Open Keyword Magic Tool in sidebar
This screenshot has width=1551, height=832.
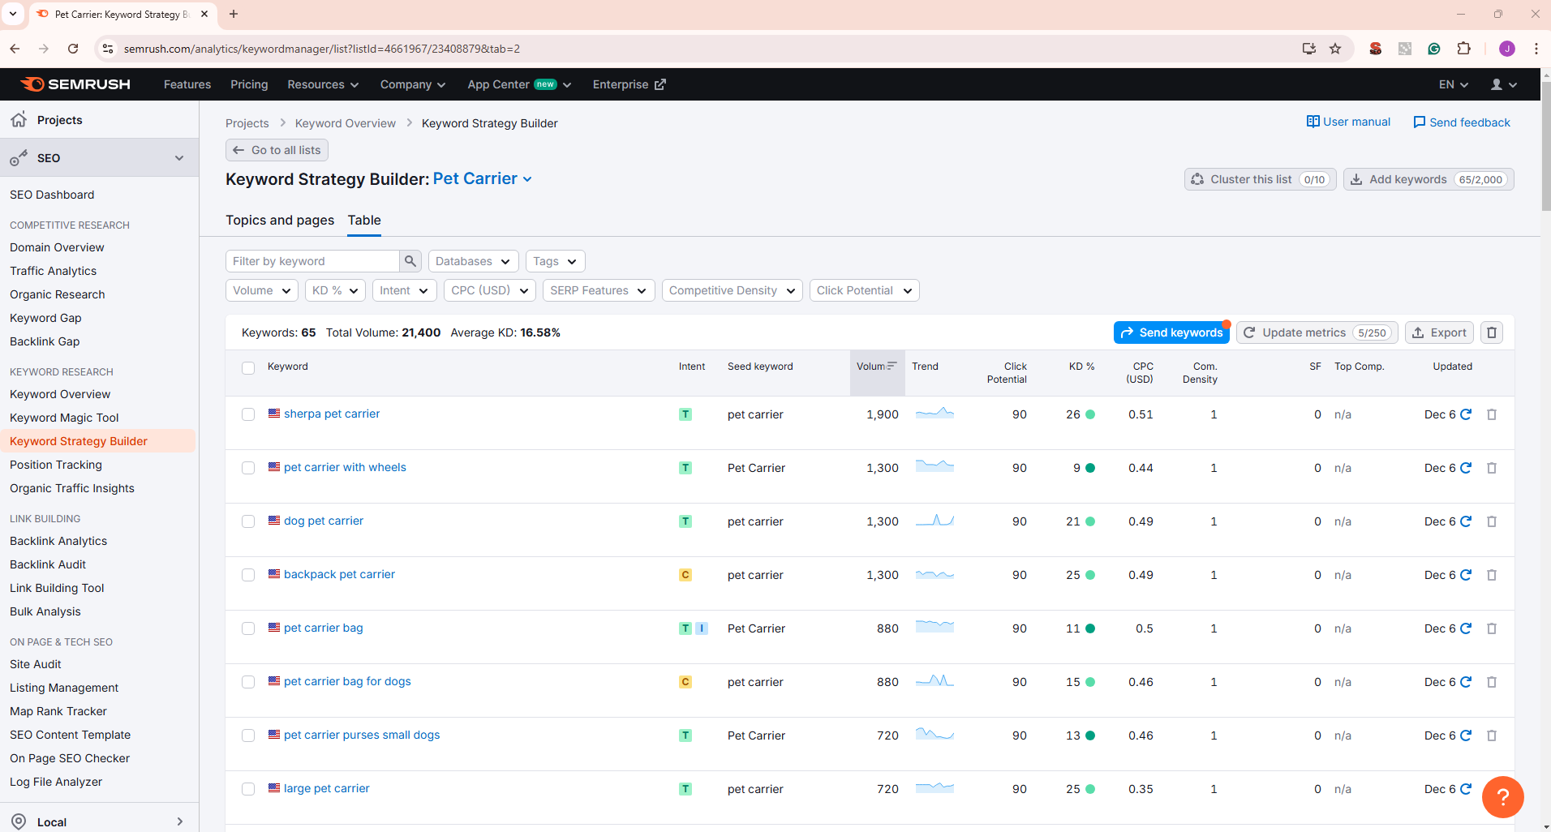coord(64,418)
